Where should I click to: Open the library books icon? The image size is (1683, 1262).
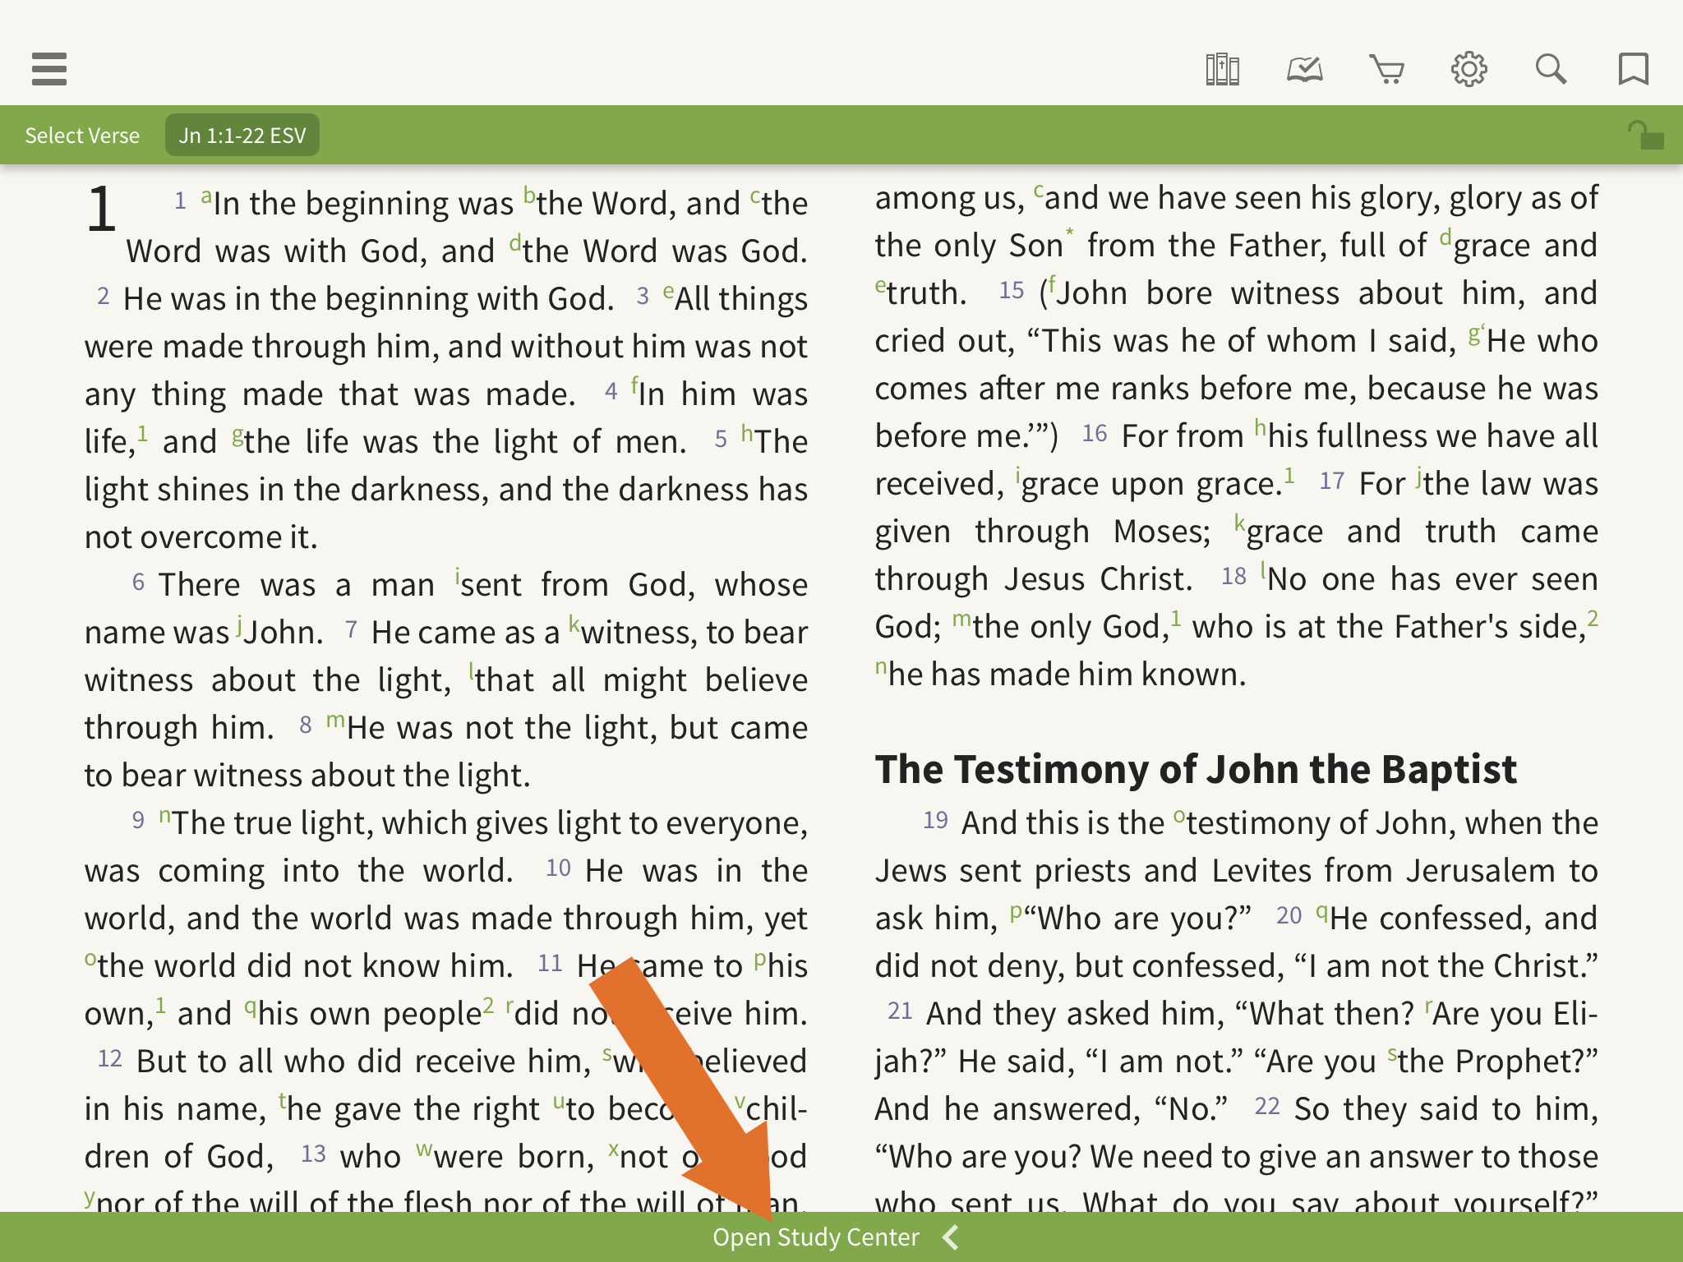click(1222, 69)
